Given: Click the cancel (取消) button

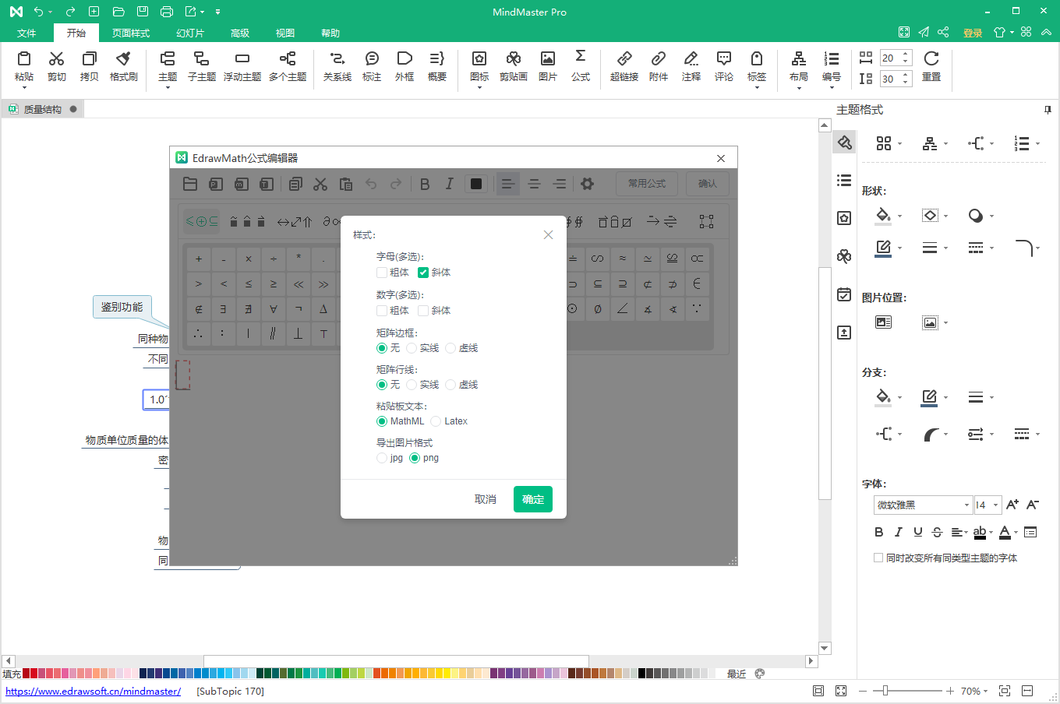Looking at the screenshot, I should coord(486,499).
